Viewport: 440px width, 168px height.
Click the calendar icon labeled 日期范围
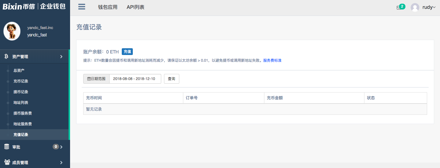pyautogui.click(x=89, y=79)
